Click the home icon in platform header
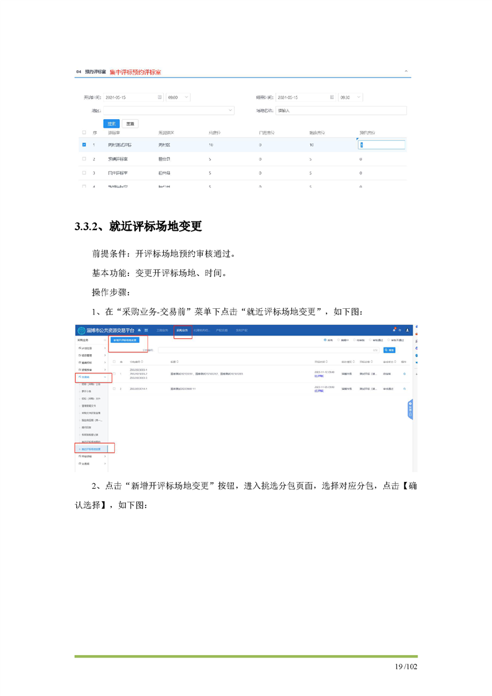This screenshot has height=696, width=492. pos(139,331)
